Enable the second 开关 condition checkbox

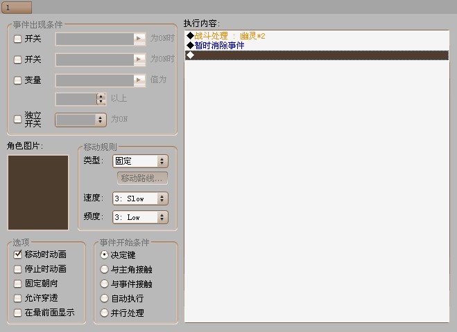point(18,59)
